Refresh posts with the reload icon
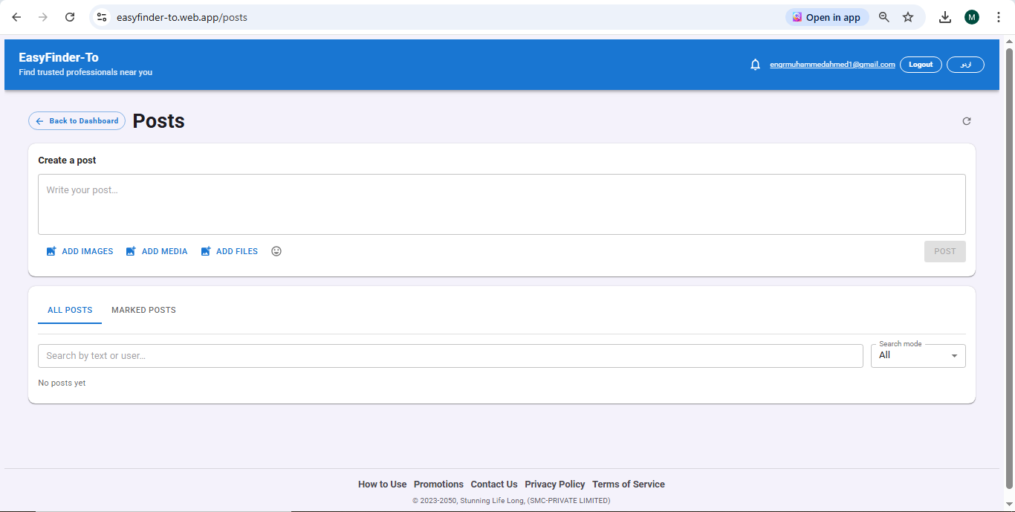This screenshot has height=512, width=1015. (967, 121)
